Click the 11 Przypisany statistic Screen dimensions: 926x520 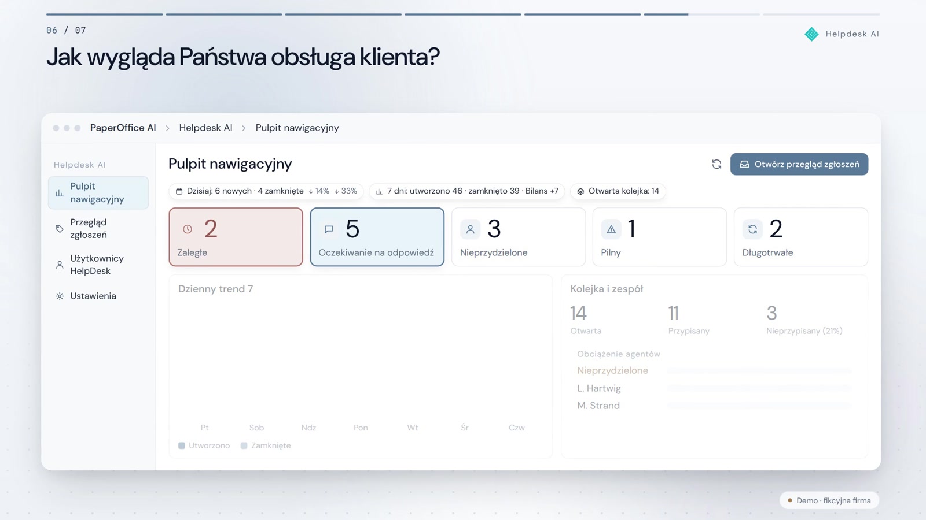[689, 320]
